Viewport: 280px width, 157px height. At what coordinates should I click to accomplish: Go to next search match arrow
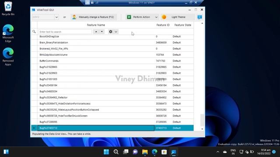tap(102, 32)
